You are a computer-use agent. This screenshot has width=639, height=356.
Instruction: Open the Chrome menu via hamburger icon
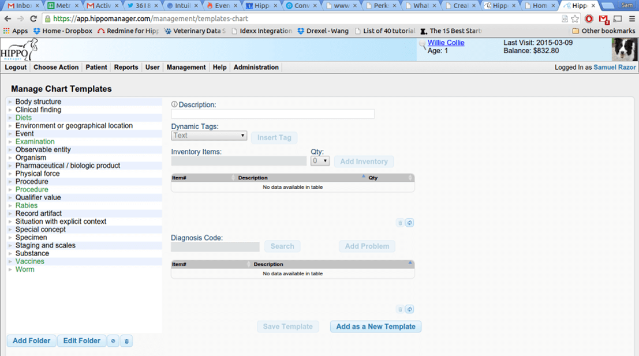point(631,18)
